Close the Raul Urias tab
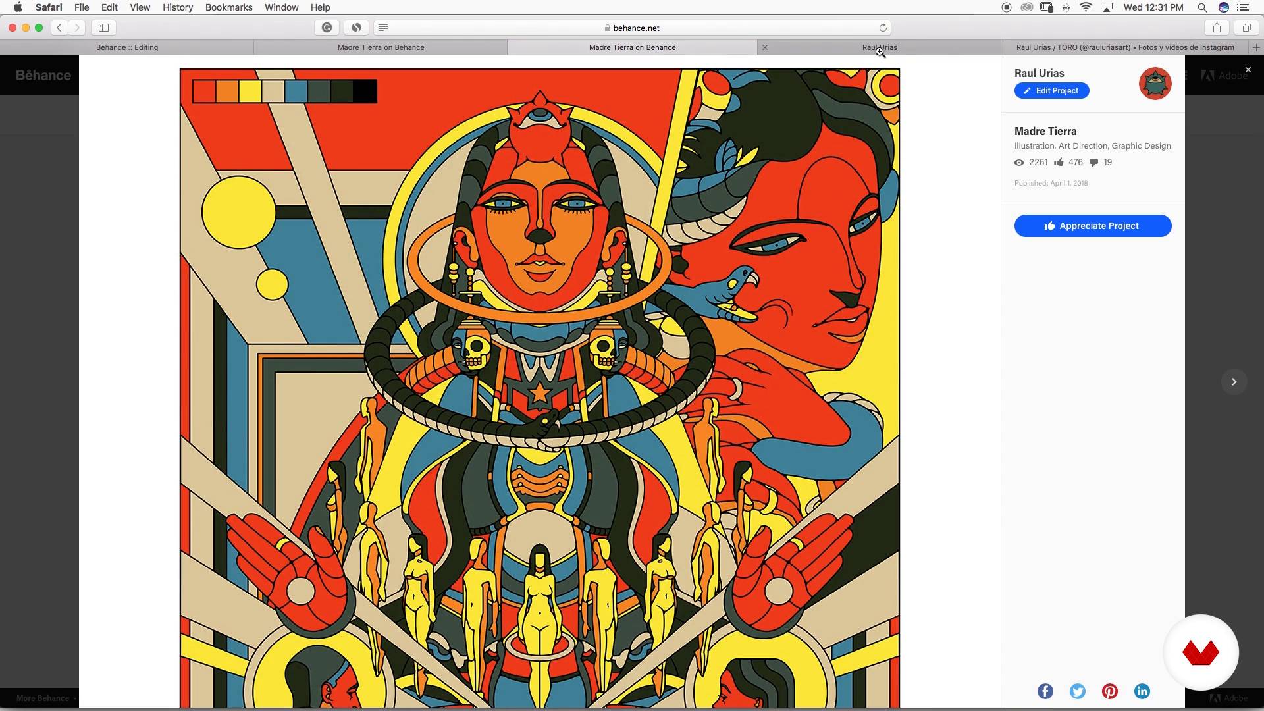Viewport: 1264px width, 711px height. [x=764, y=47]
